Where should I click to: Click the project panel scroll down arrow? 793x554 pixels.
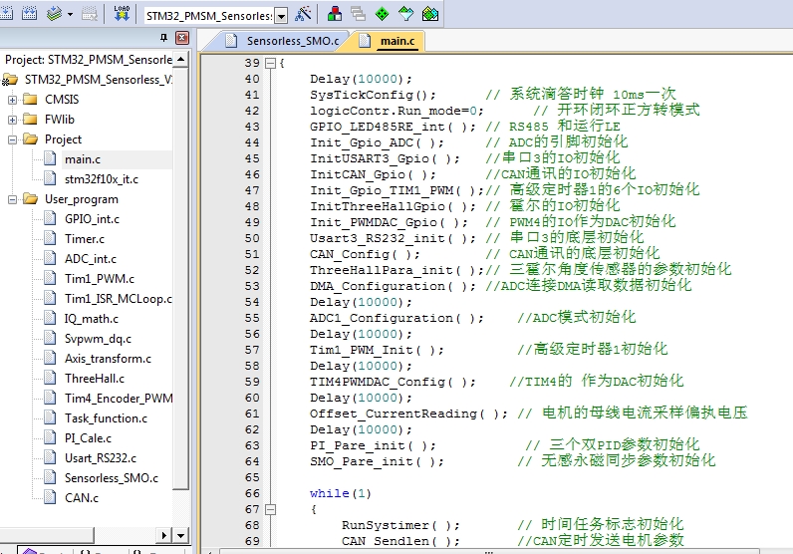[181, 535]
